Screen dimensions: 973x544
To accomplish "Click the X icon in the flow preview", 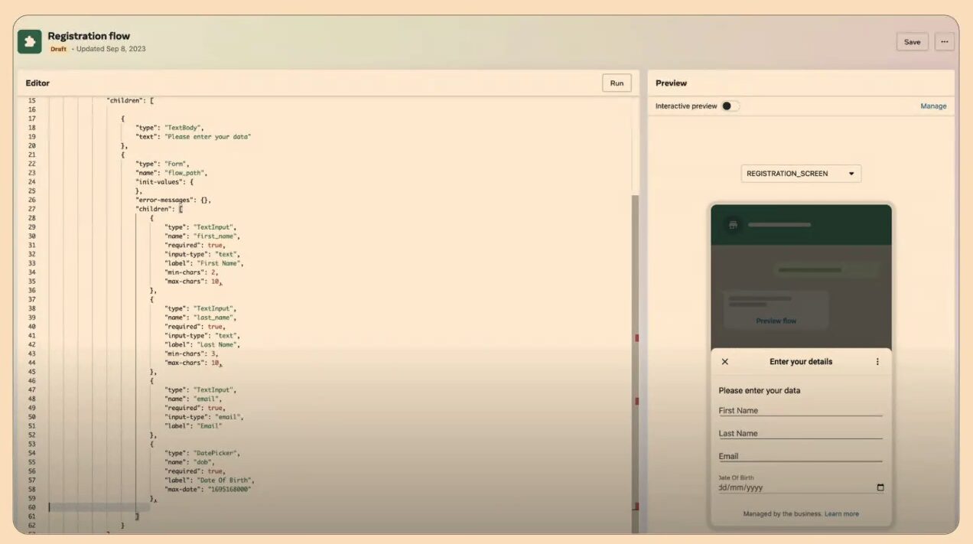I will coord(725,362).
